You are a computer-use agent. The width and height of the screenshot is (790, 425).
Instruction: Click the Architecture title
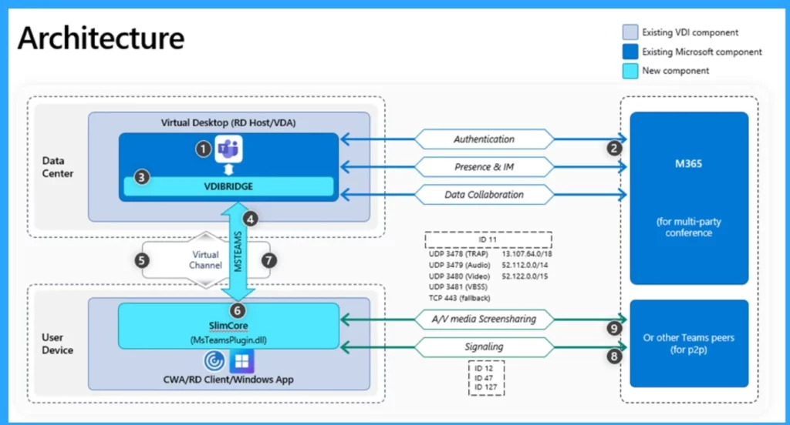tap(101, 38)
